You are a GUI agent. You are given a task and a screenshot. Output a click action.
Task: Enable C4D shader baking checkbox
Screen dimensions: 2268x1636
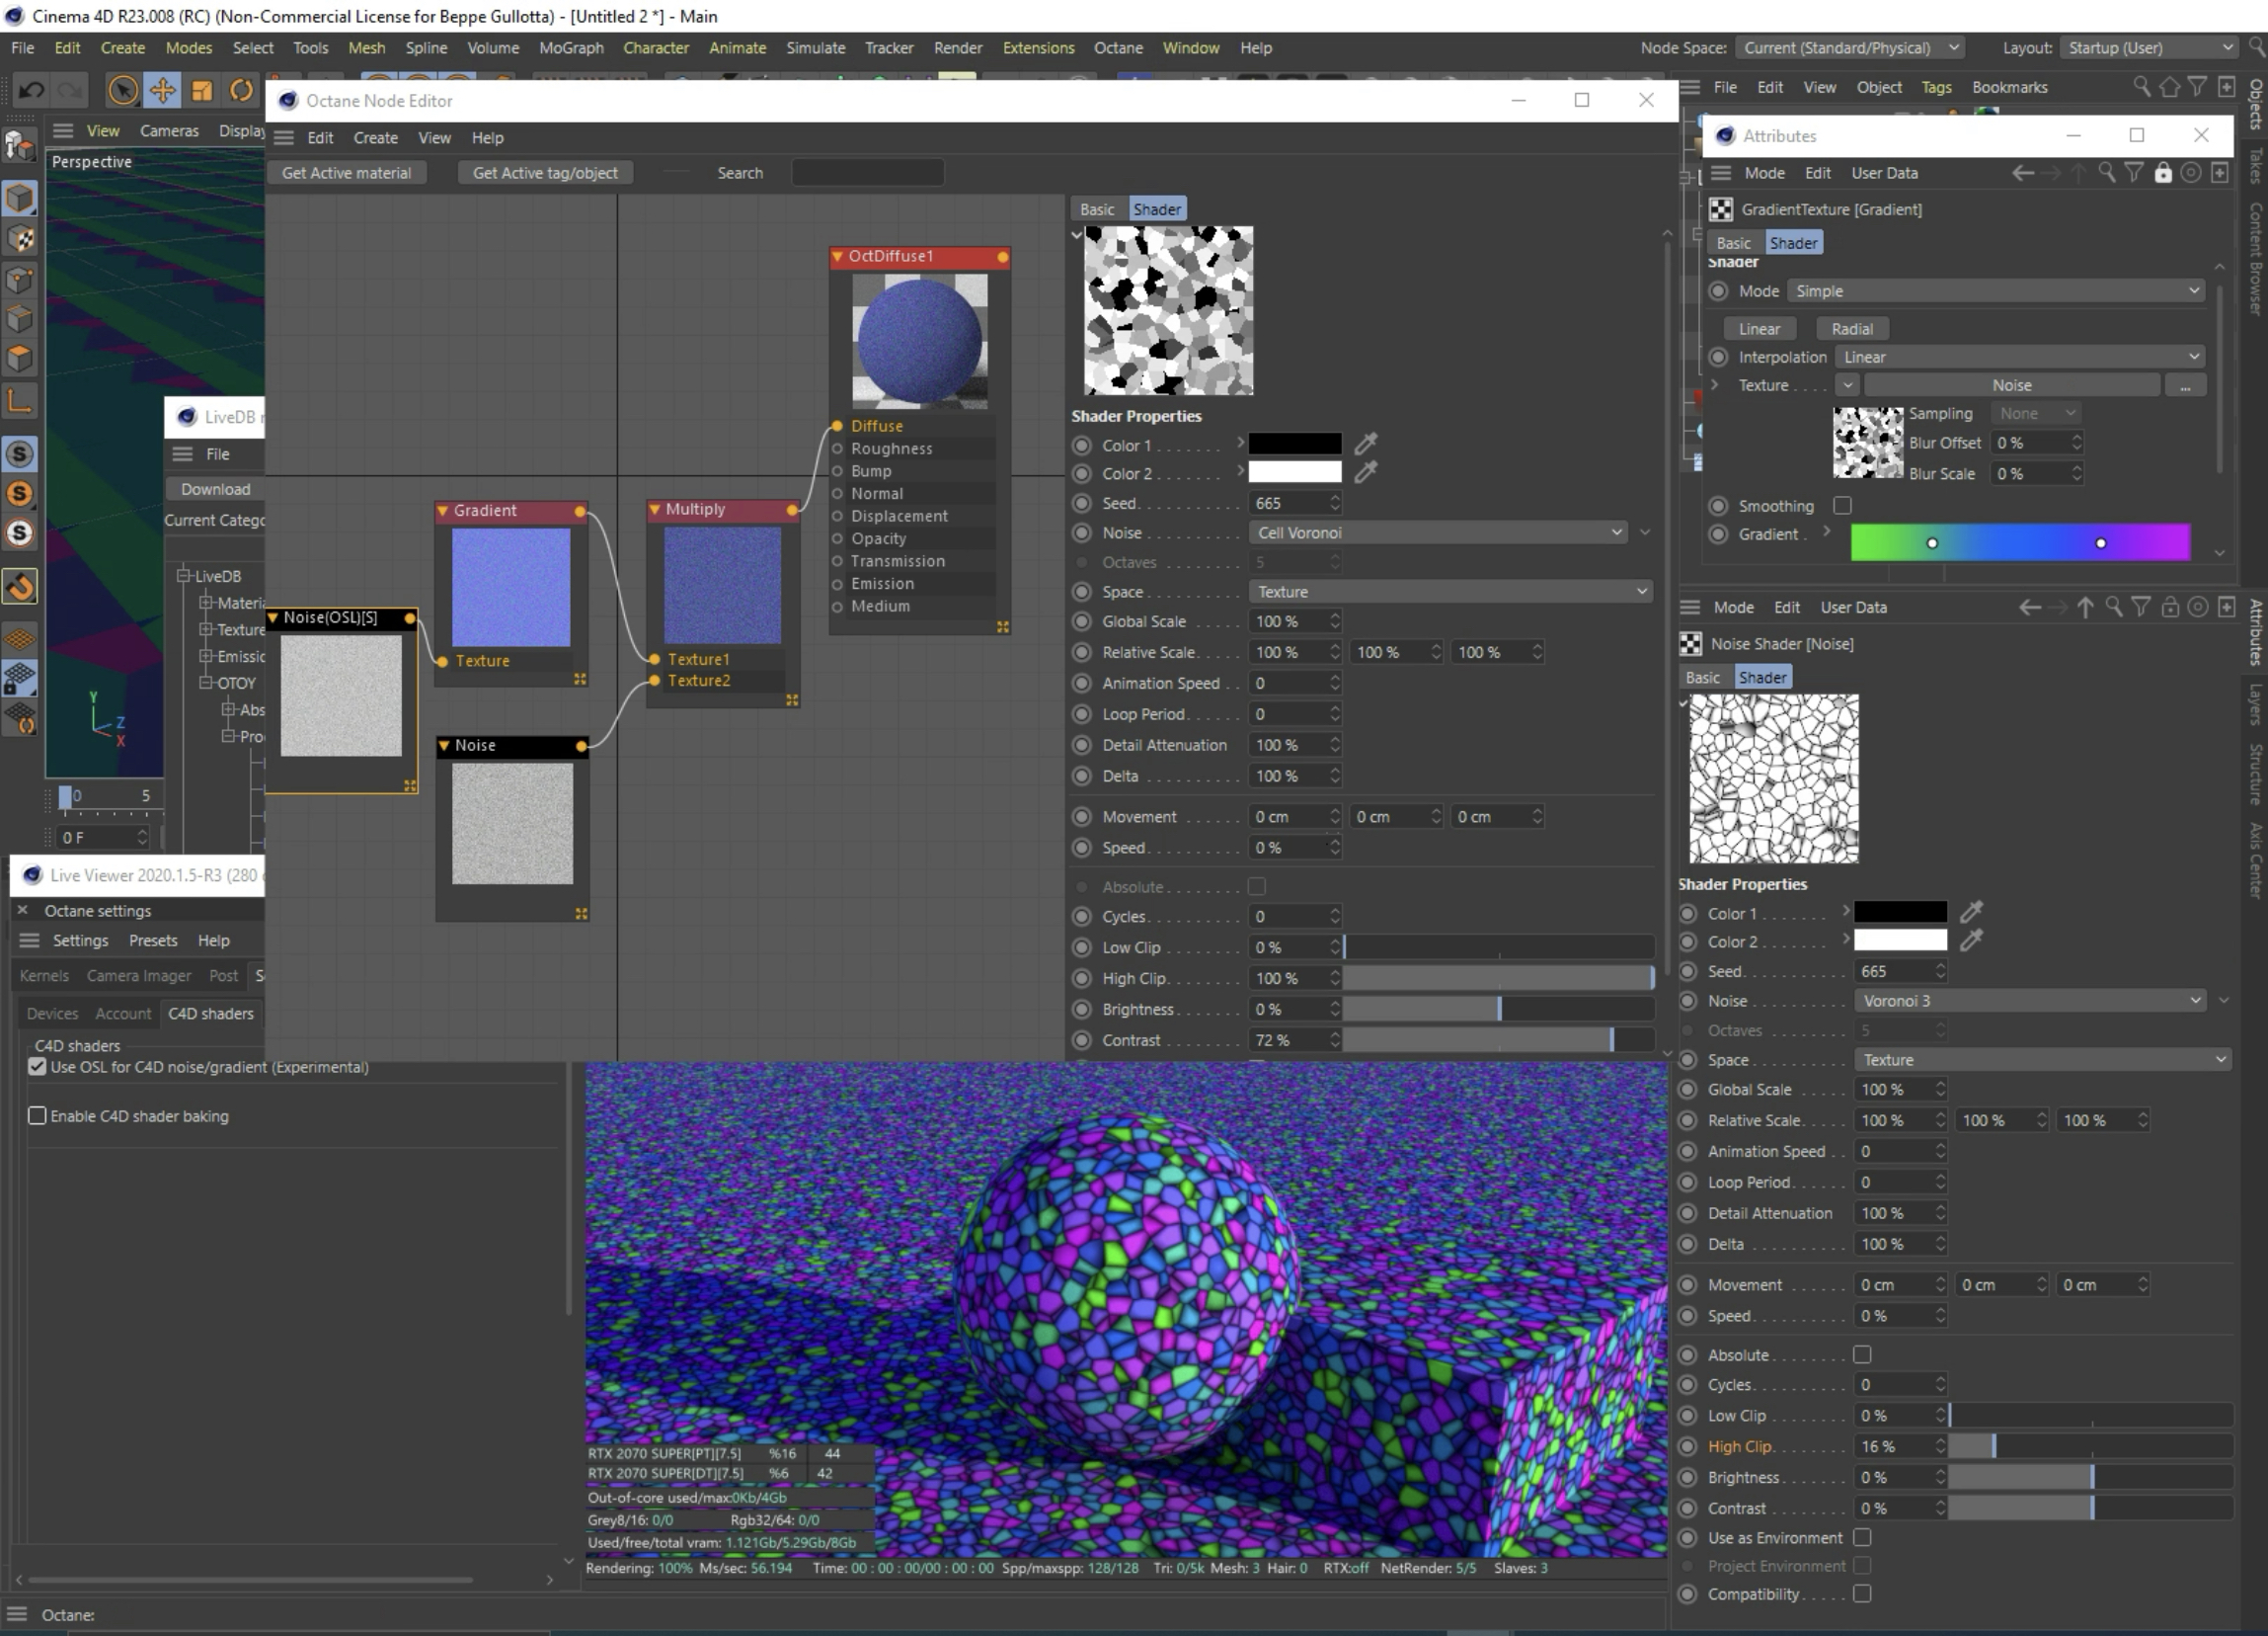pos(37,1115)
